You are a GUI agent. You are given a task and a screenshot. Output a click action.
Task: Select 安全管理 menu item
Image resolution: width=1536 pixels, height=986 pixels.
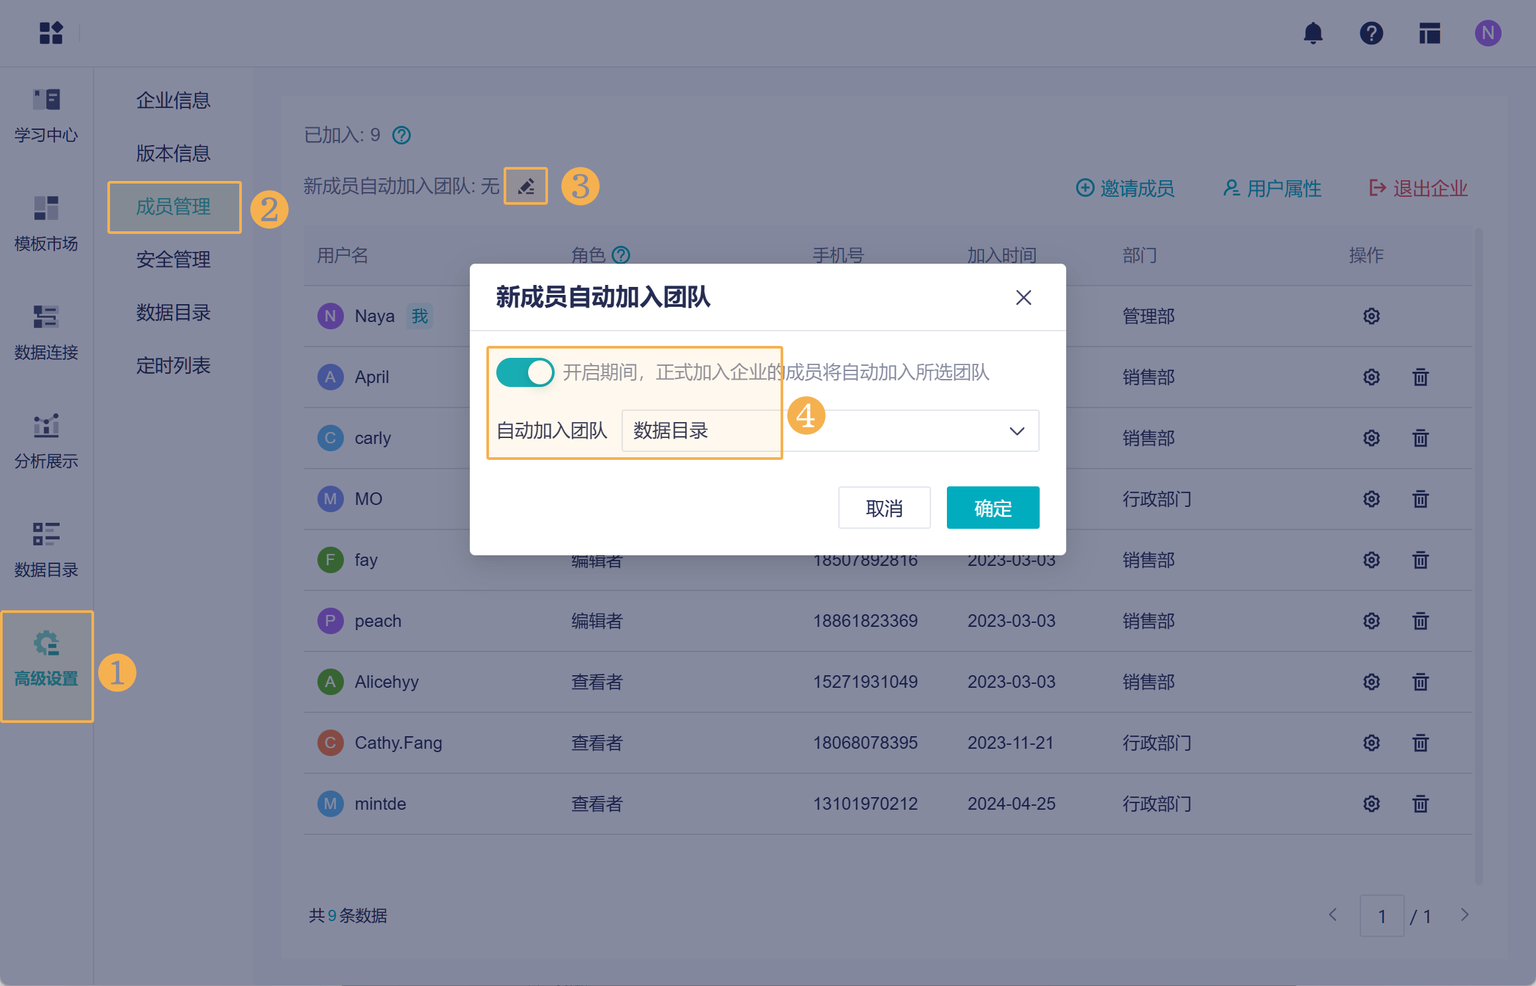pos(174,259)
